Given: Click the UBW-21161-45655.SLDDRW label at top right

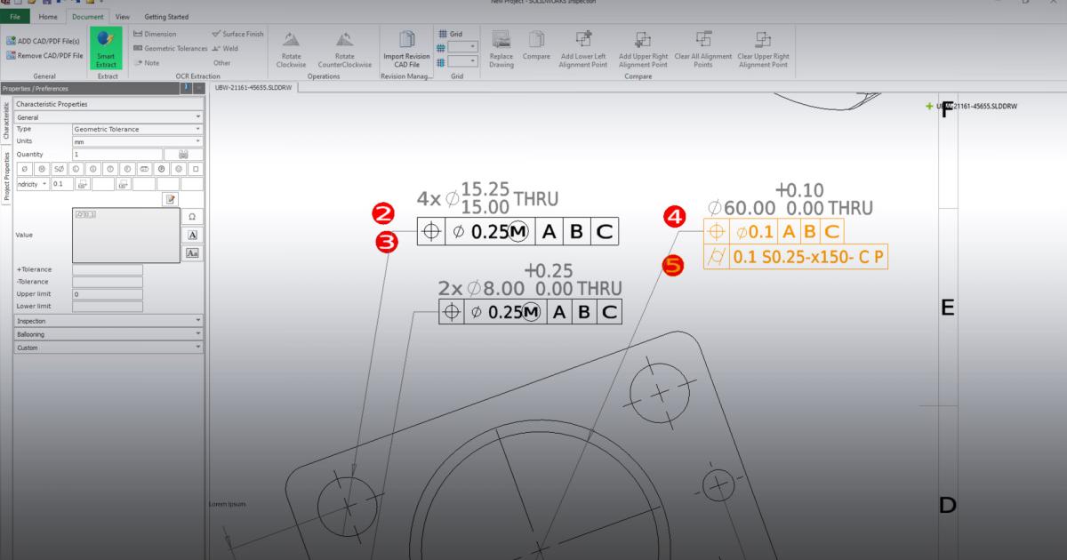Looking at the screenshot, I should click(976, 106).
